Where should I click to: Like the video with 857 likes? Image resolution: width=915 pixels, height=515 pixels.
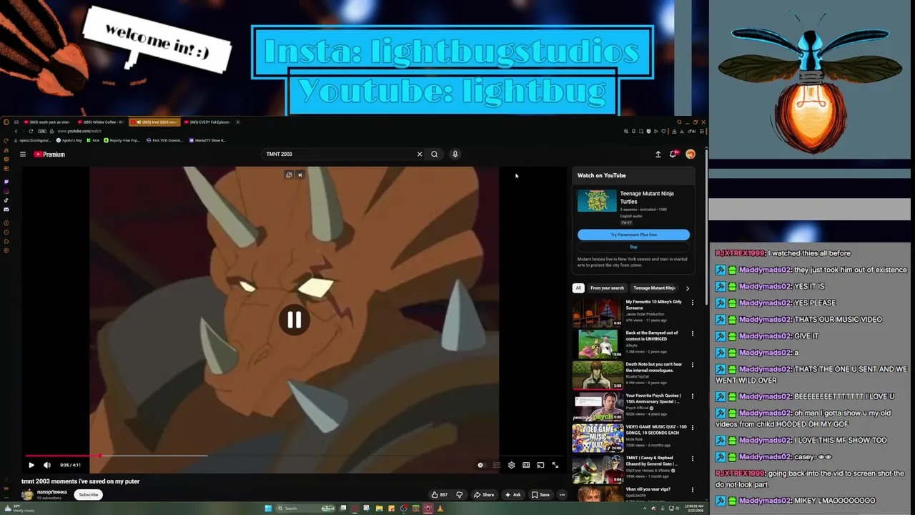[439, 494]
